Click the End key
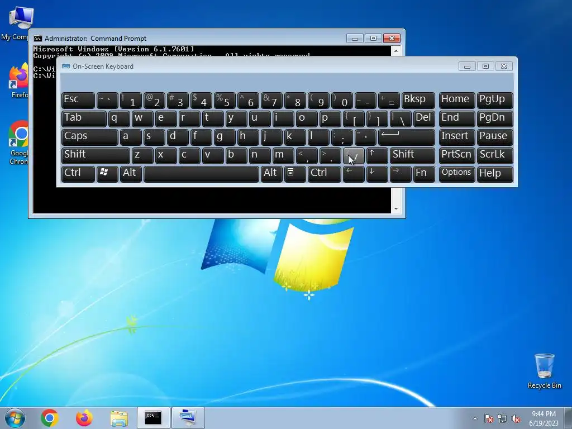 tap(457, 120)
